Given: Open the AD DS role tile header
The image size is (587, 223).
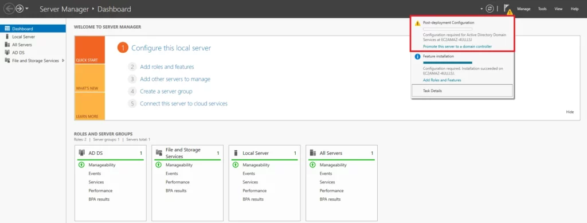Looking at the screenshot, I should pyautogui.click(x=111, y=153).
